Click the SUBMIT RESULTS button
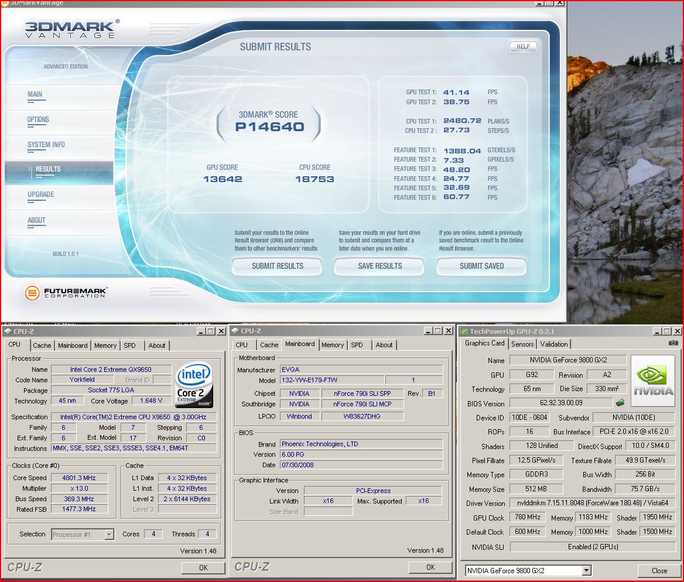Viewport: 684px width, 582px height. tap(277, 266)
